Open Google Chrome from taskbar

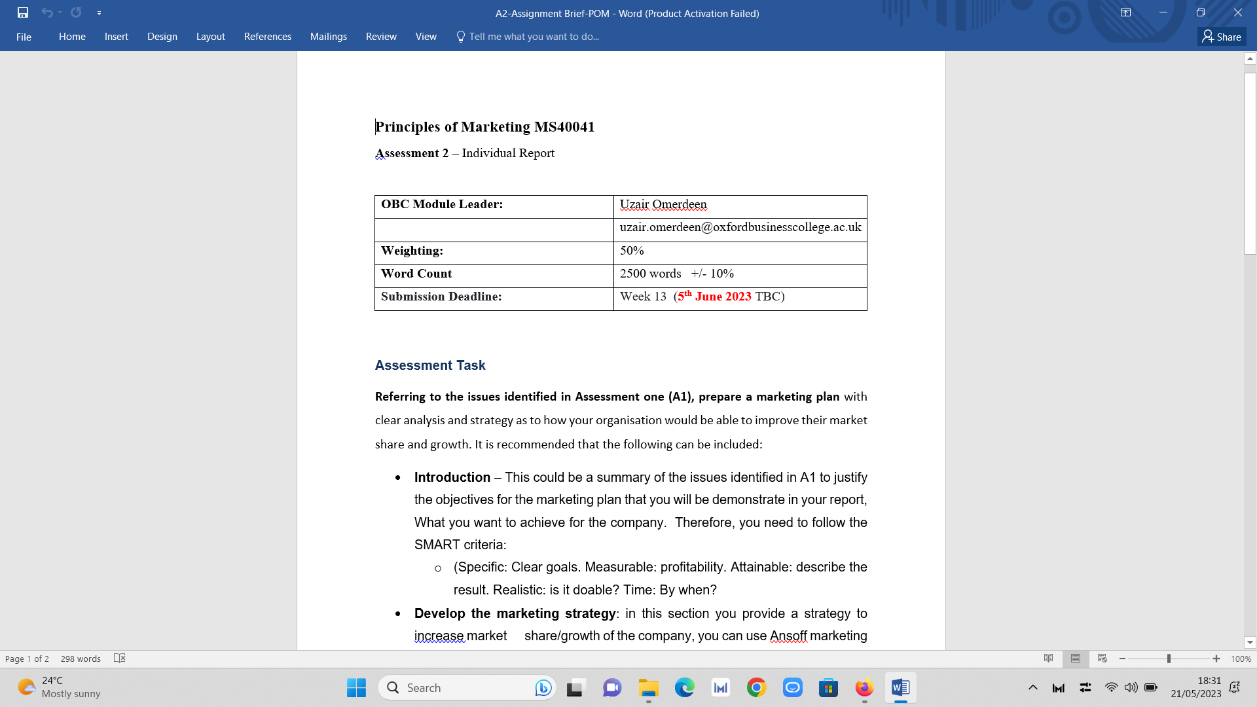tap(756, 687)
